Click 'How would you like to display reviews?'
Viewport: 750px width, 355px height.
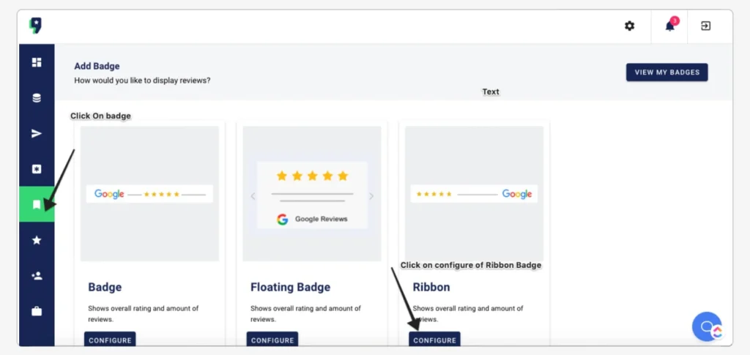point(142,81)
